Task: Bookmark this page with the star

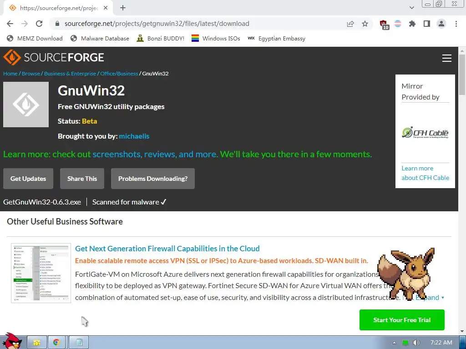Action: (365, 24)
